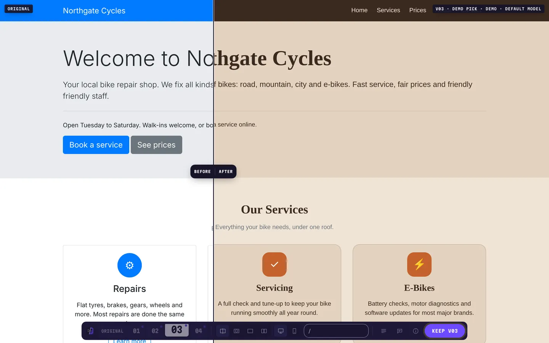Click the app logo in bottom toolbar
This screenshot has height=343, width=549.
point(90,331)
